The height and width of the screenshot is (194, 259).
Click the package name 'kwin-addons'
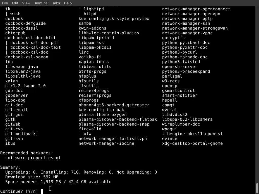tap(93, 28)
